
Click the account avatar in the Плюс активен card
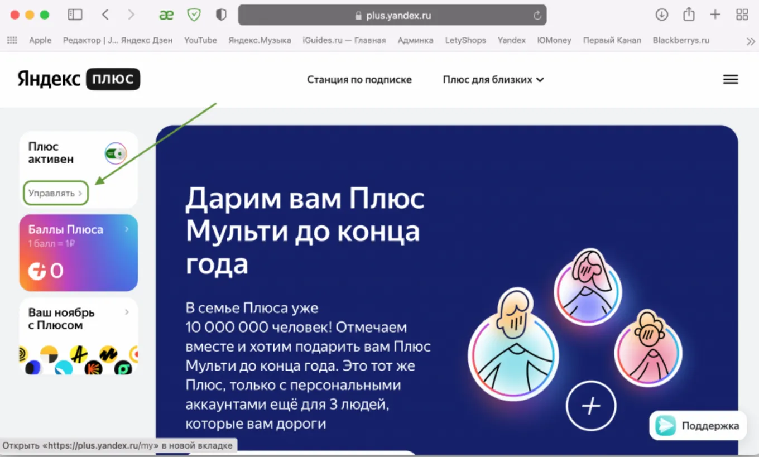pyautogui.click(x=116, y=153)
